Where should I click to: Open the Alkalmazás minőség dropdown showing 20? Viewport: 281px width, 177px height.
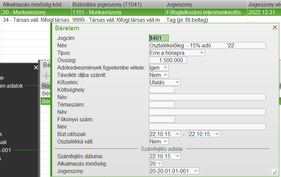[156, 164]
